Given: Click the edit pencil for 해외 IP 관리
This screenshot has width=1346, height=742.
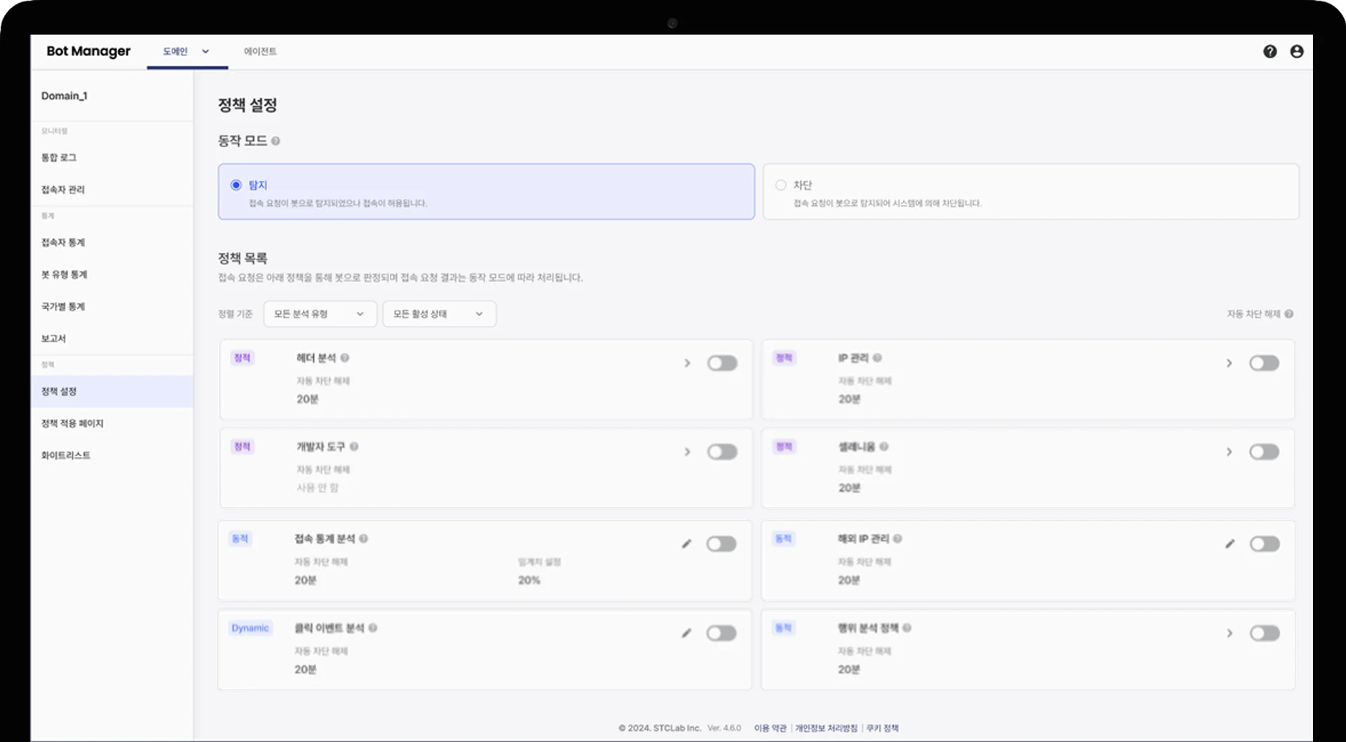Looking at the screenshot, I should click(x=1230, y=544).
